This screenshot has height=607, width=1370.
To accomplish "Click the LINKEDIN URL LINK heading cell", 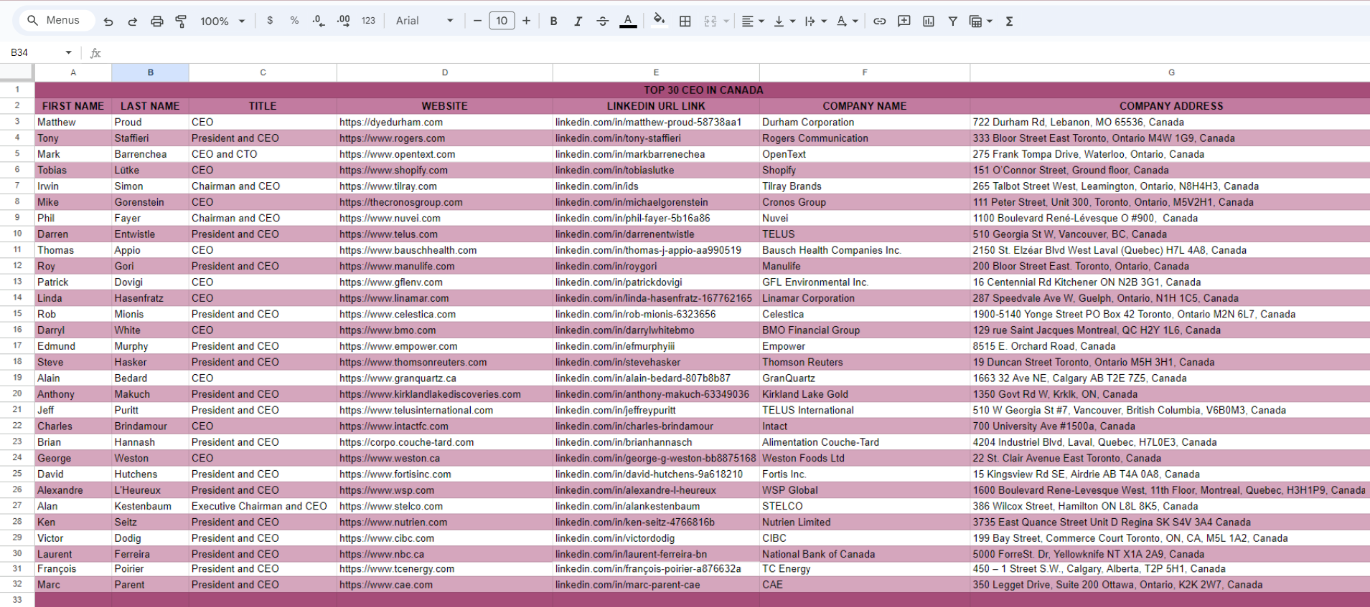I will click(656, 106).
